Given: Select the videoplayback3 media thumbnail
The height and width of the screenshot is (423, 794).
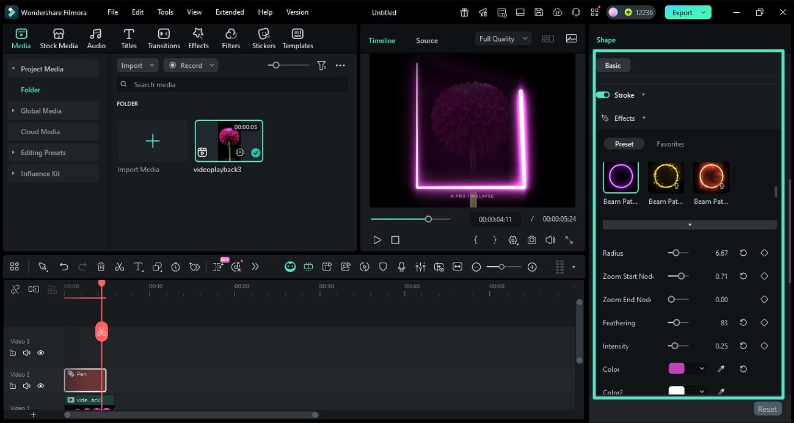Looking at the screenshot, I should pos(228,140).
